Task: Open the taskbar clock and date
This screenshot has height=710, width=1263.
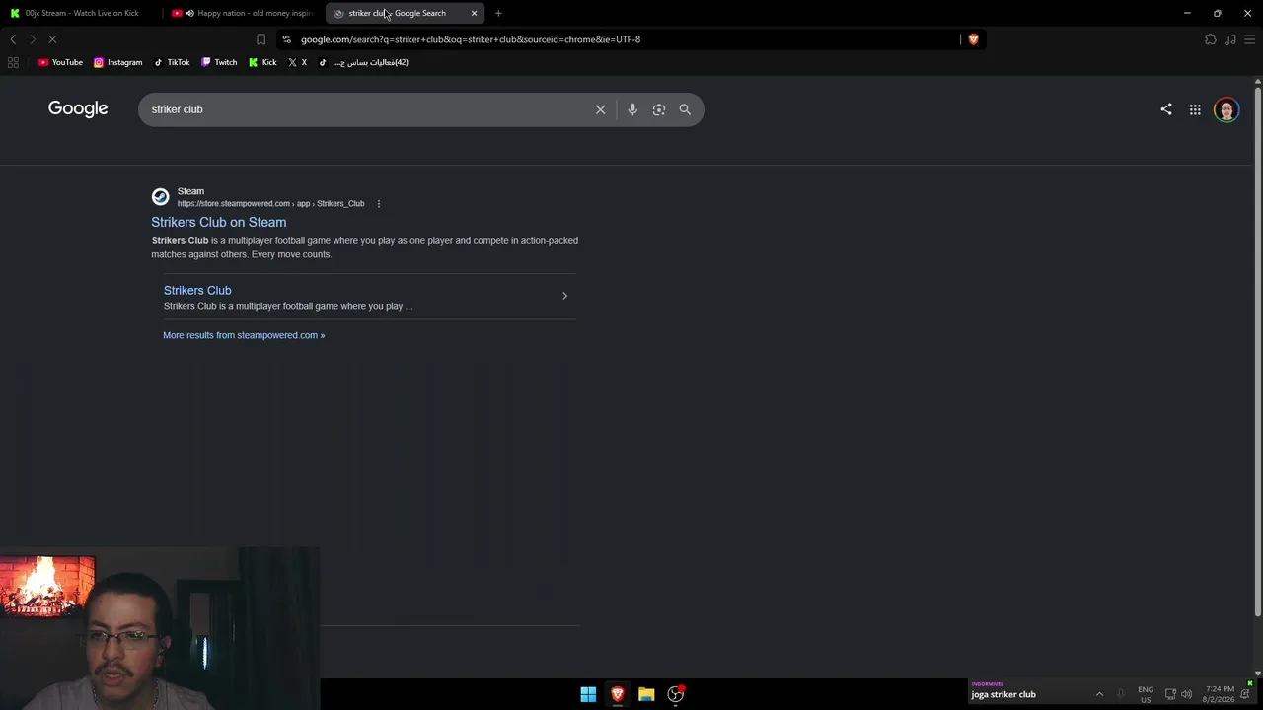Action: [1220, 694]
